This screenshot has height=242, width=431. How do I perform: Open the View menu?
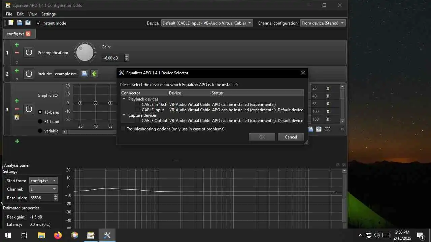tap(32, 14)
